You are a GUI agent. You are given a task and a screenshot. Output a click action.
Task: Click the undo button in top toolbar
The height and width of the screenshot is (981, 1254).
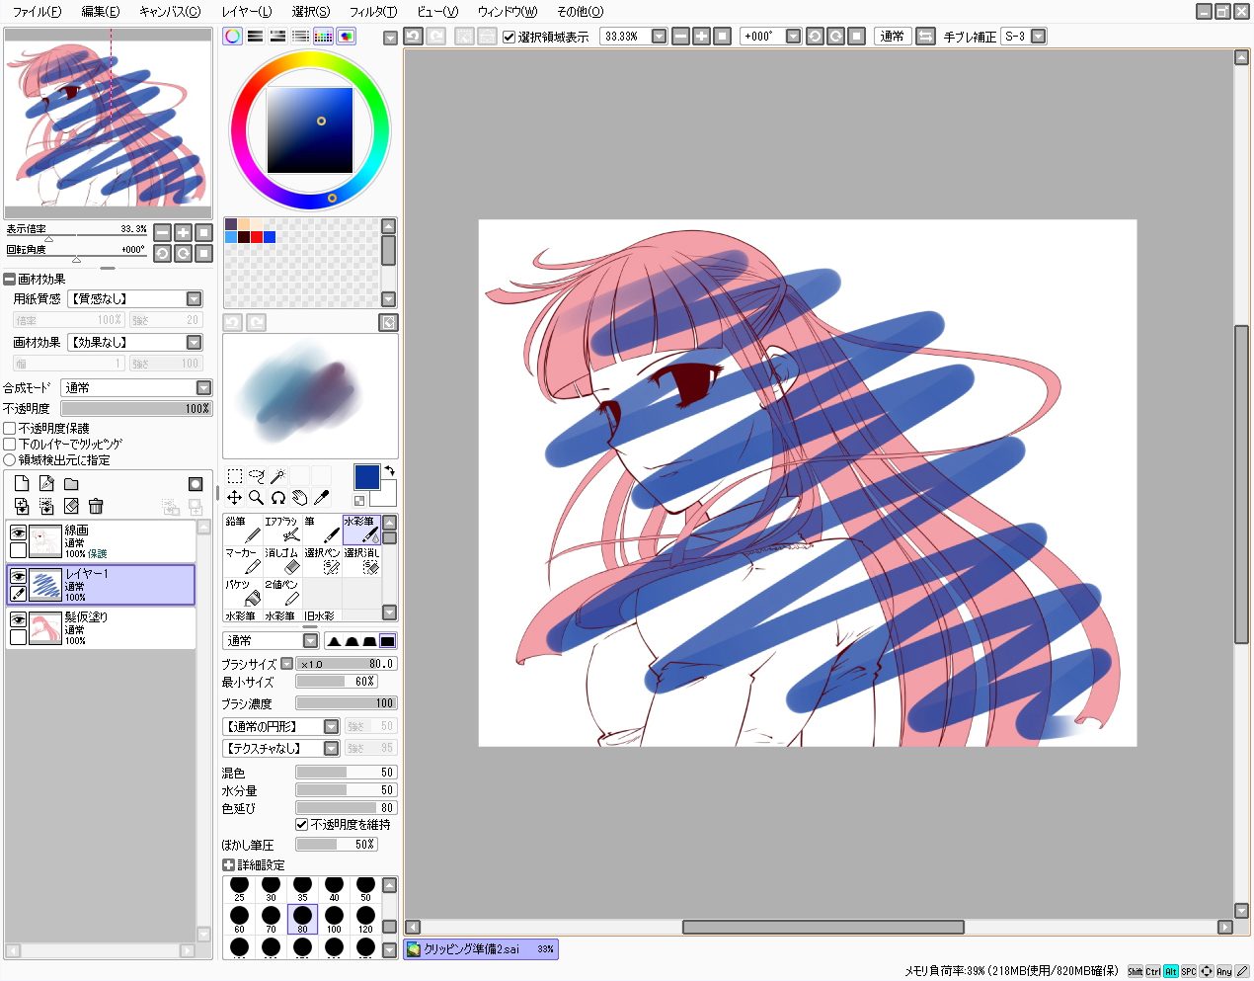413,37
